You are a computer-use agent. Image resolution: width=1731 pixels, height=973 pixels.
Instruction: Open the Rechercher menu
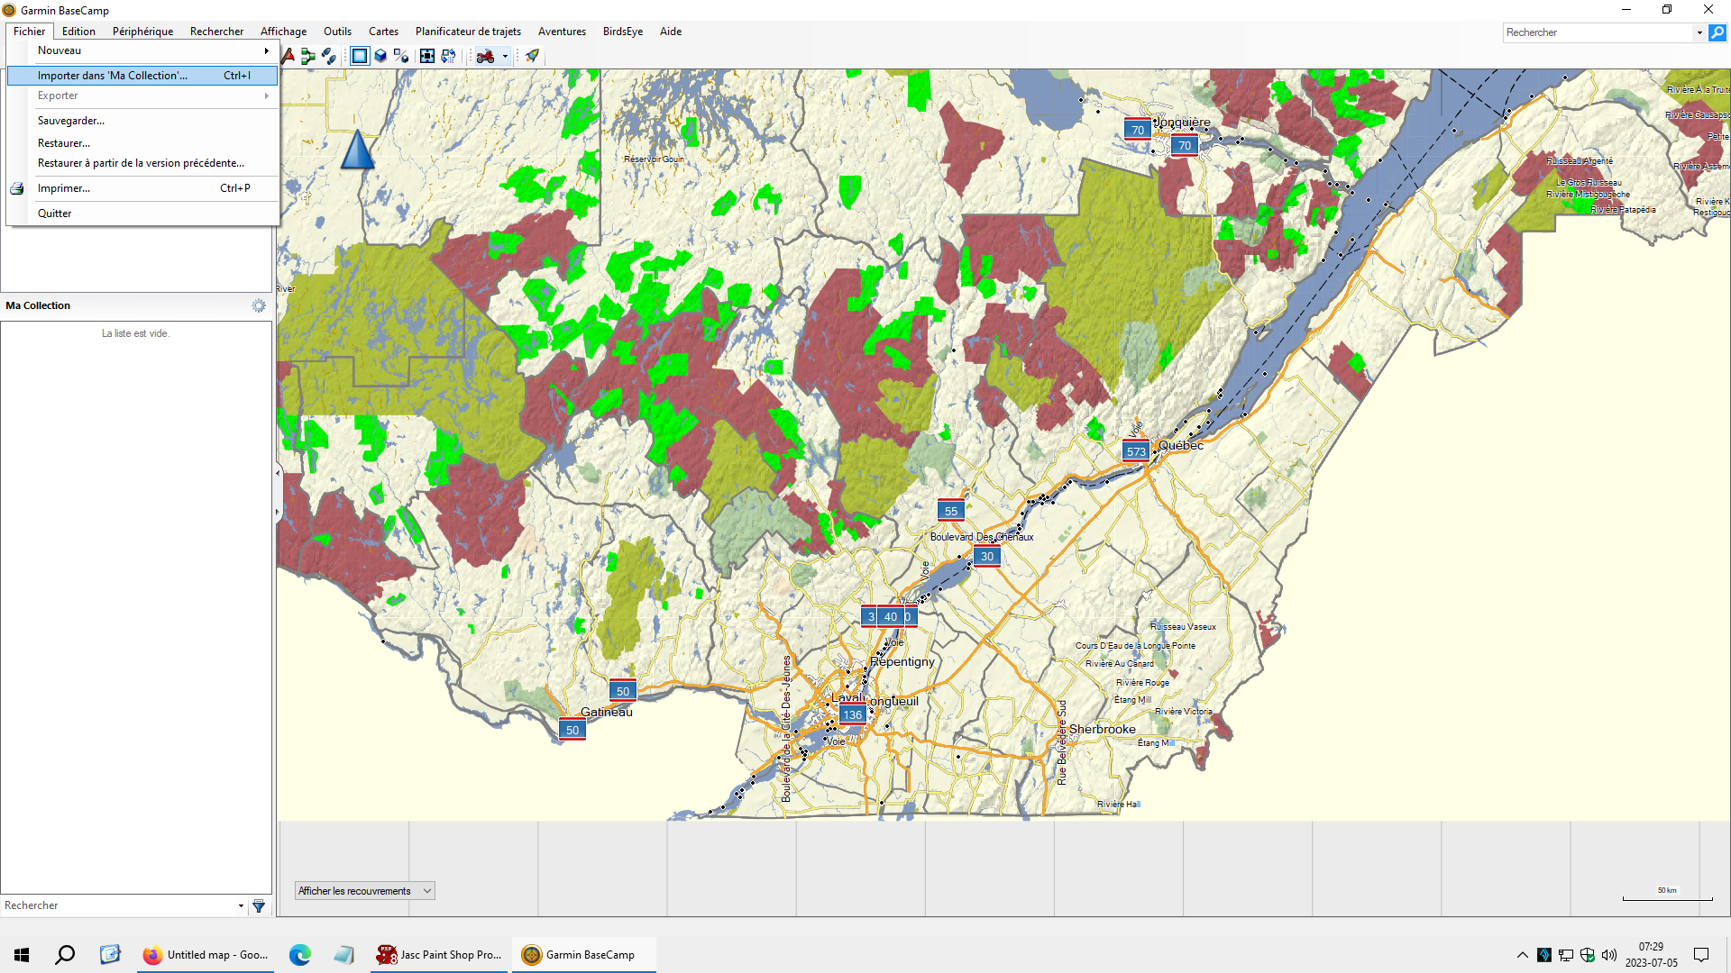[x=216, y=32]
